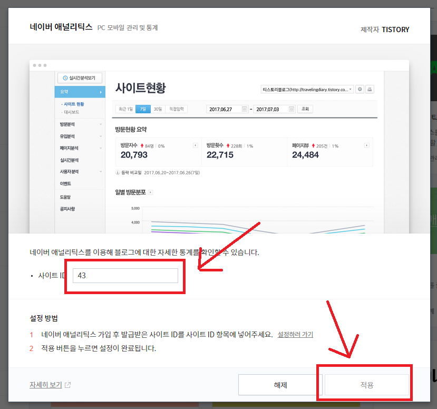This screenshot has width=437, height=409.
Task: Open calendar icon beside 2017.06.27
Action: tap(245, 109)
